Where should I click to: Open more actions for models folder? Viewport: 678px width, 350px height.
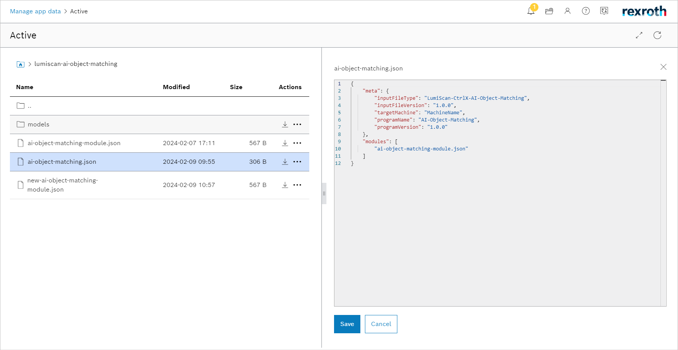pyautogui.click(x=297, y=125)
